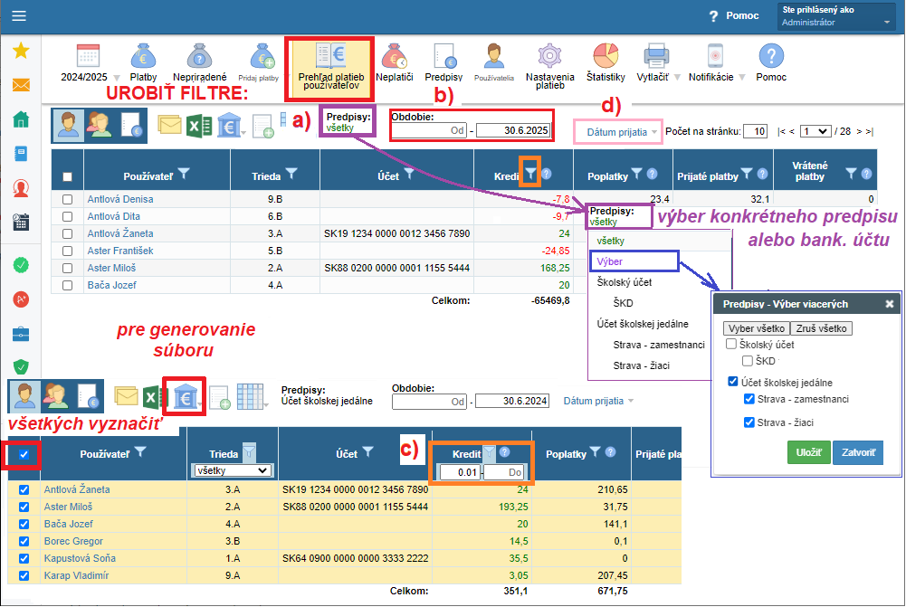Open the hamburger menu at top left
This screenshot has height=607, width=906.
pos(19,15)
